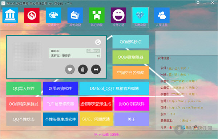Image resolution: width=218 pixels, height=139 pixels.
Task: Click the QQ群③ group number
Action: click(x=178, y=94)
